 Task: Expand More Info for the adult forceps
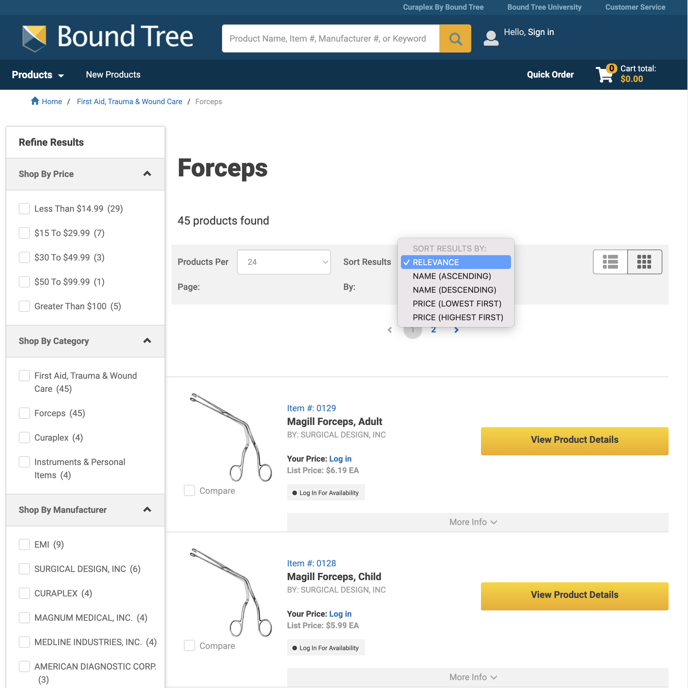pyautogui.click(x=473, y=522)
